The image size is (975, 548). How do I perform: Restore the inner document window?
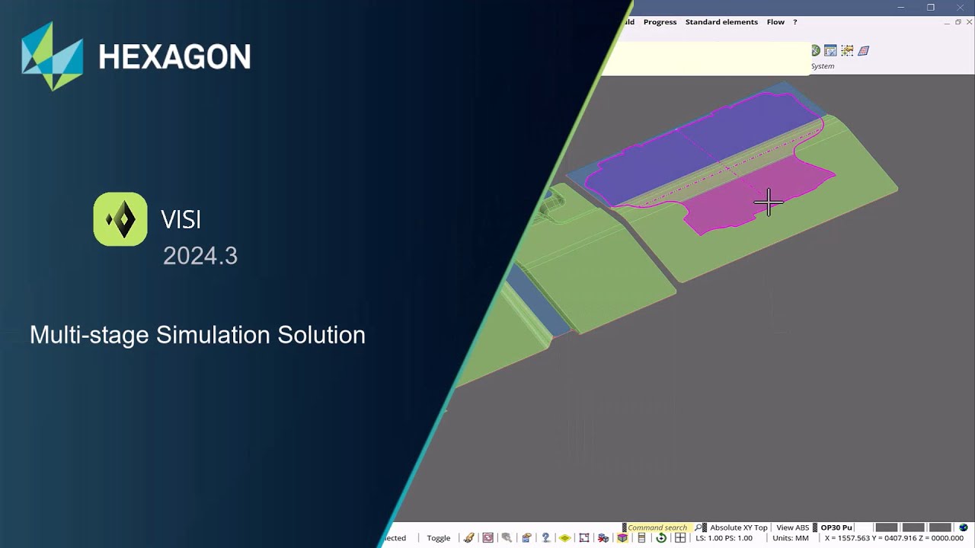958,22
